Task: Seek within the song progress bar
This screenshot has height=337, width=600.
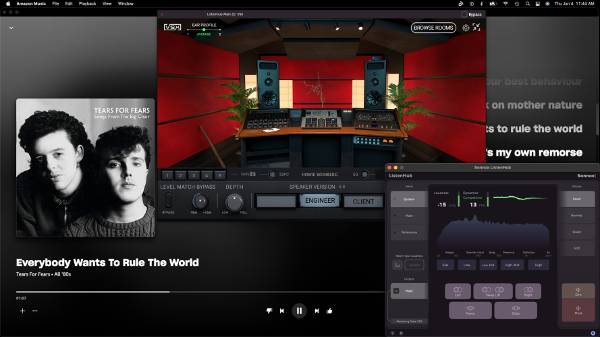Action: tap(200, 292)
